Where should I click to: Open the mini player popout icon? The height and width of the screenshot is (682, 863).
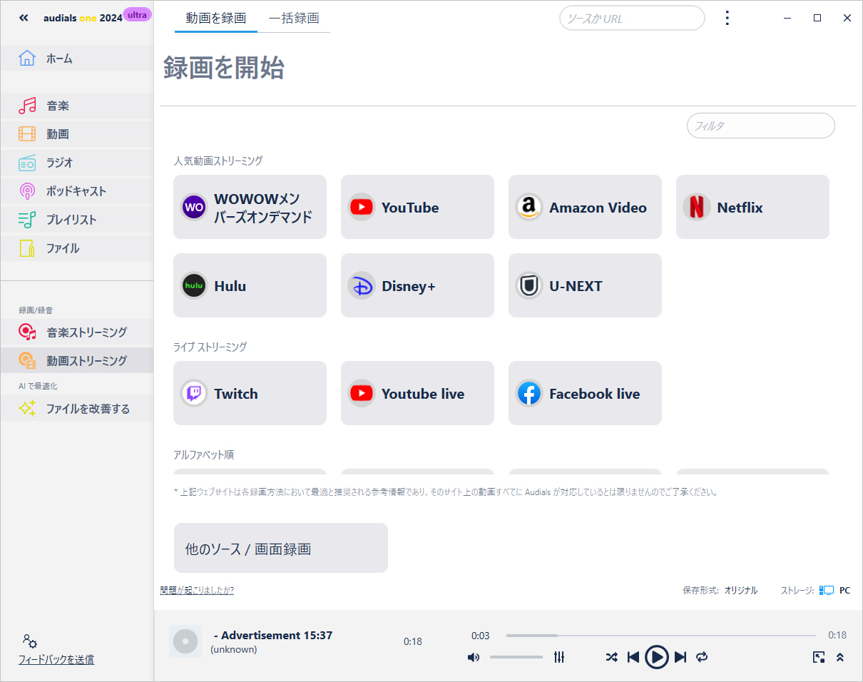(x=819, y=657)
